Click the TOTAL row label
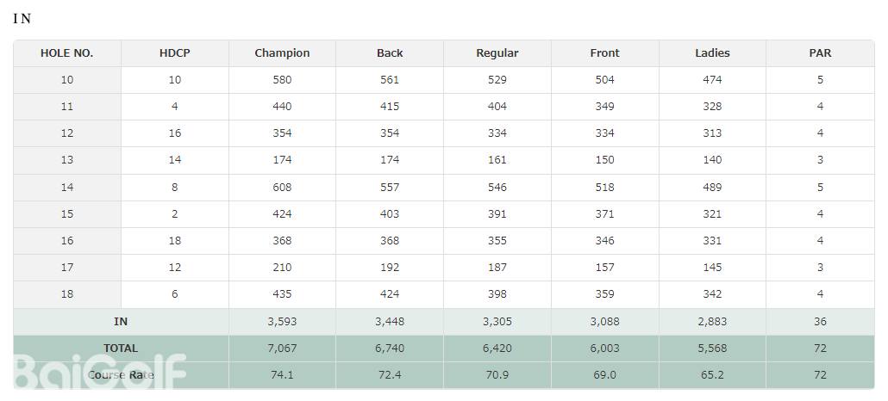 tap(121, 349)
